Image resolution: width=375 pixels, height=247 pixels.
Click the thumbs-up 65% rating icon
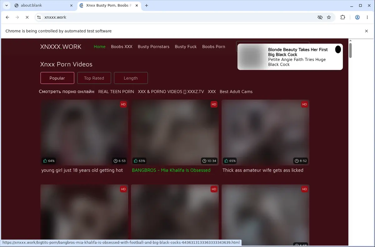(x=226, y=161)
